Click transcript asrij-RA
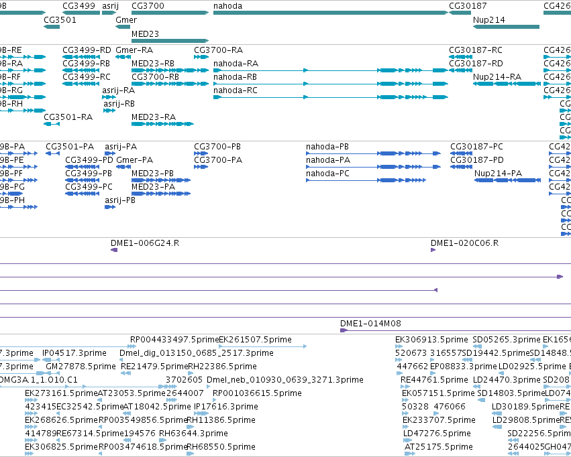Viewport: 571px width, 457px height. [109, 97]
